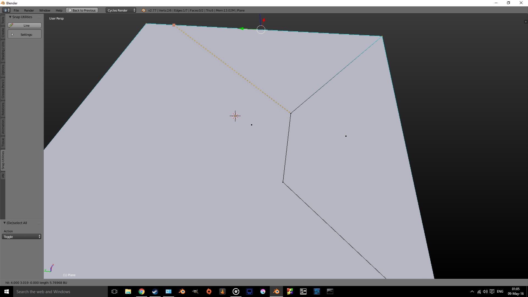Open the volume control in system tray
The height and width of the screenshot is (297, 528).
coord(485,291)
